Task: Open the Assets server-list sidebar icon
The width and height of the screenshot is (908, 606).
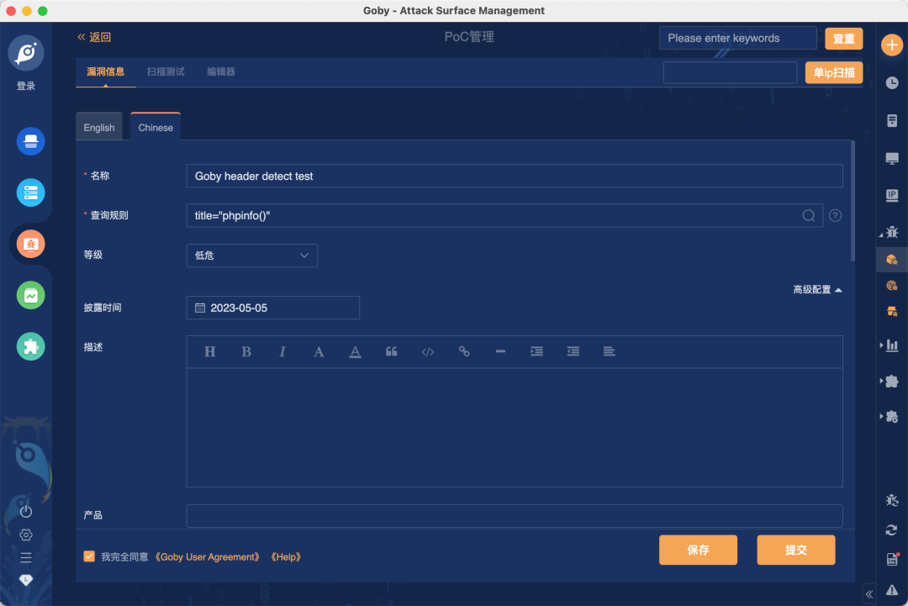Action: coord(31,192)
